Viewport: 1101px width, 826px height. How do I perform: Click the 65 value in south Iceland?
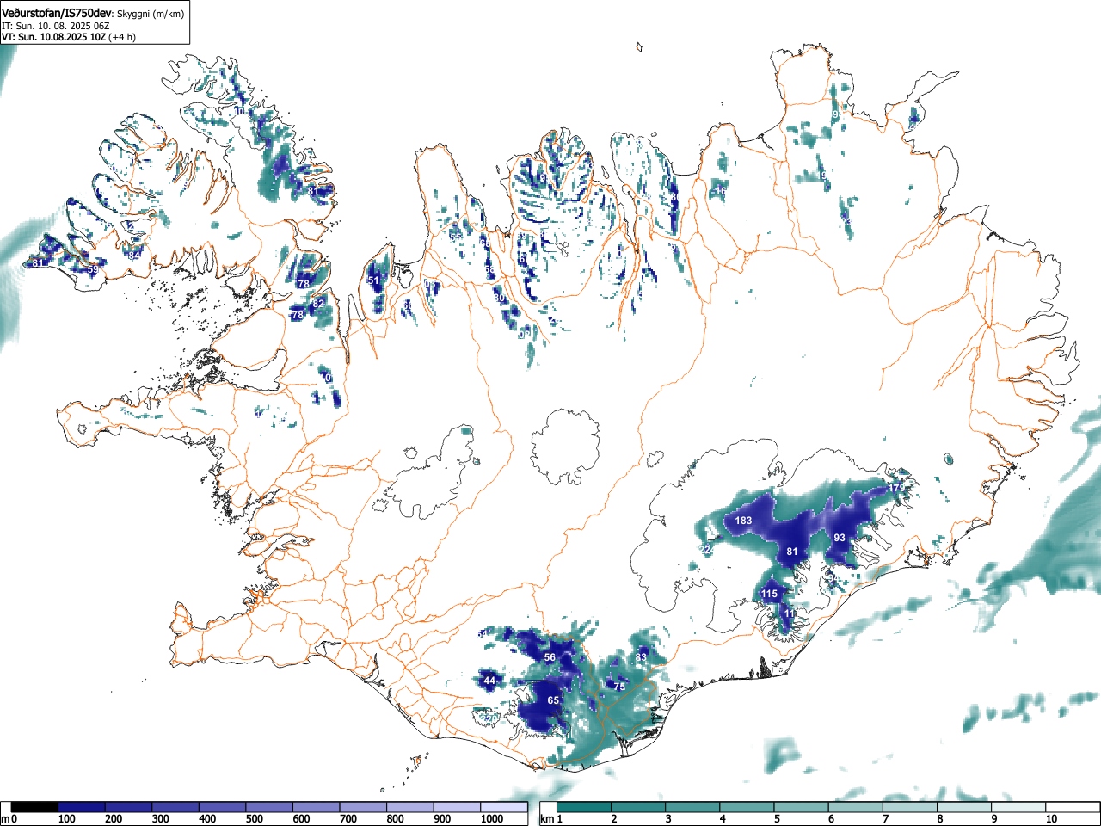click(553, 700)
